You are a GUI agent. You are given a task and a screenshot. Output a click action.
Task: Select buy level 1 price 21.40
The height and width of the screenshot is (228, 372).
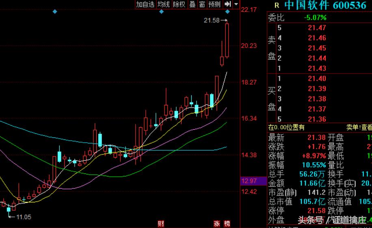317,78
